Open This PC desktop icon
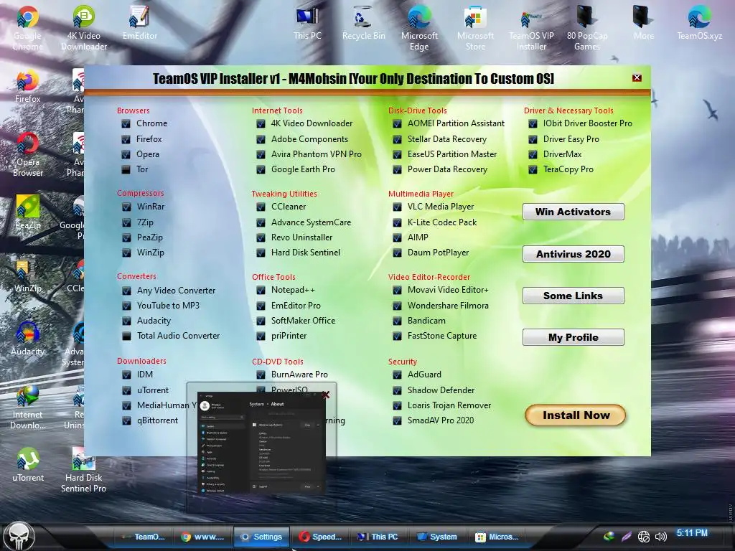The width and height of the screenshot is (735, 551). (x=307, y=24)
